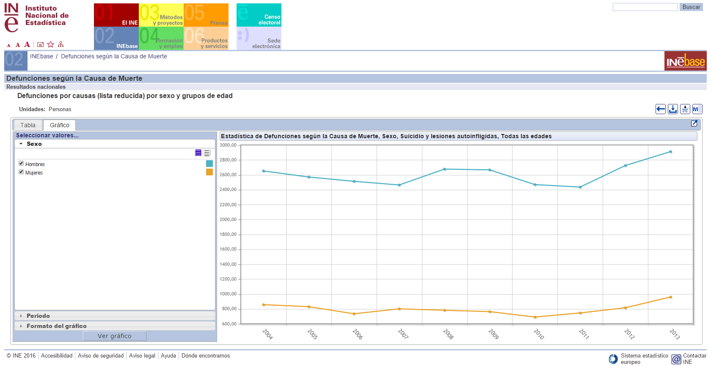Viewport: 711px width, 366px height.
Task: Click the blue 02 section badge
Action: pos(16,60)
